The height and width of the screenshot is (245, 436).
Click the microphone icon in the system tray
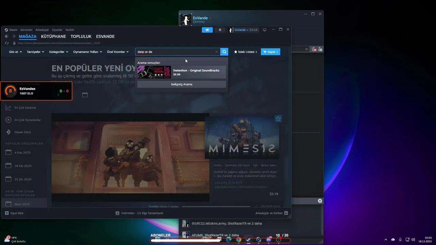(x=400, y=240)
